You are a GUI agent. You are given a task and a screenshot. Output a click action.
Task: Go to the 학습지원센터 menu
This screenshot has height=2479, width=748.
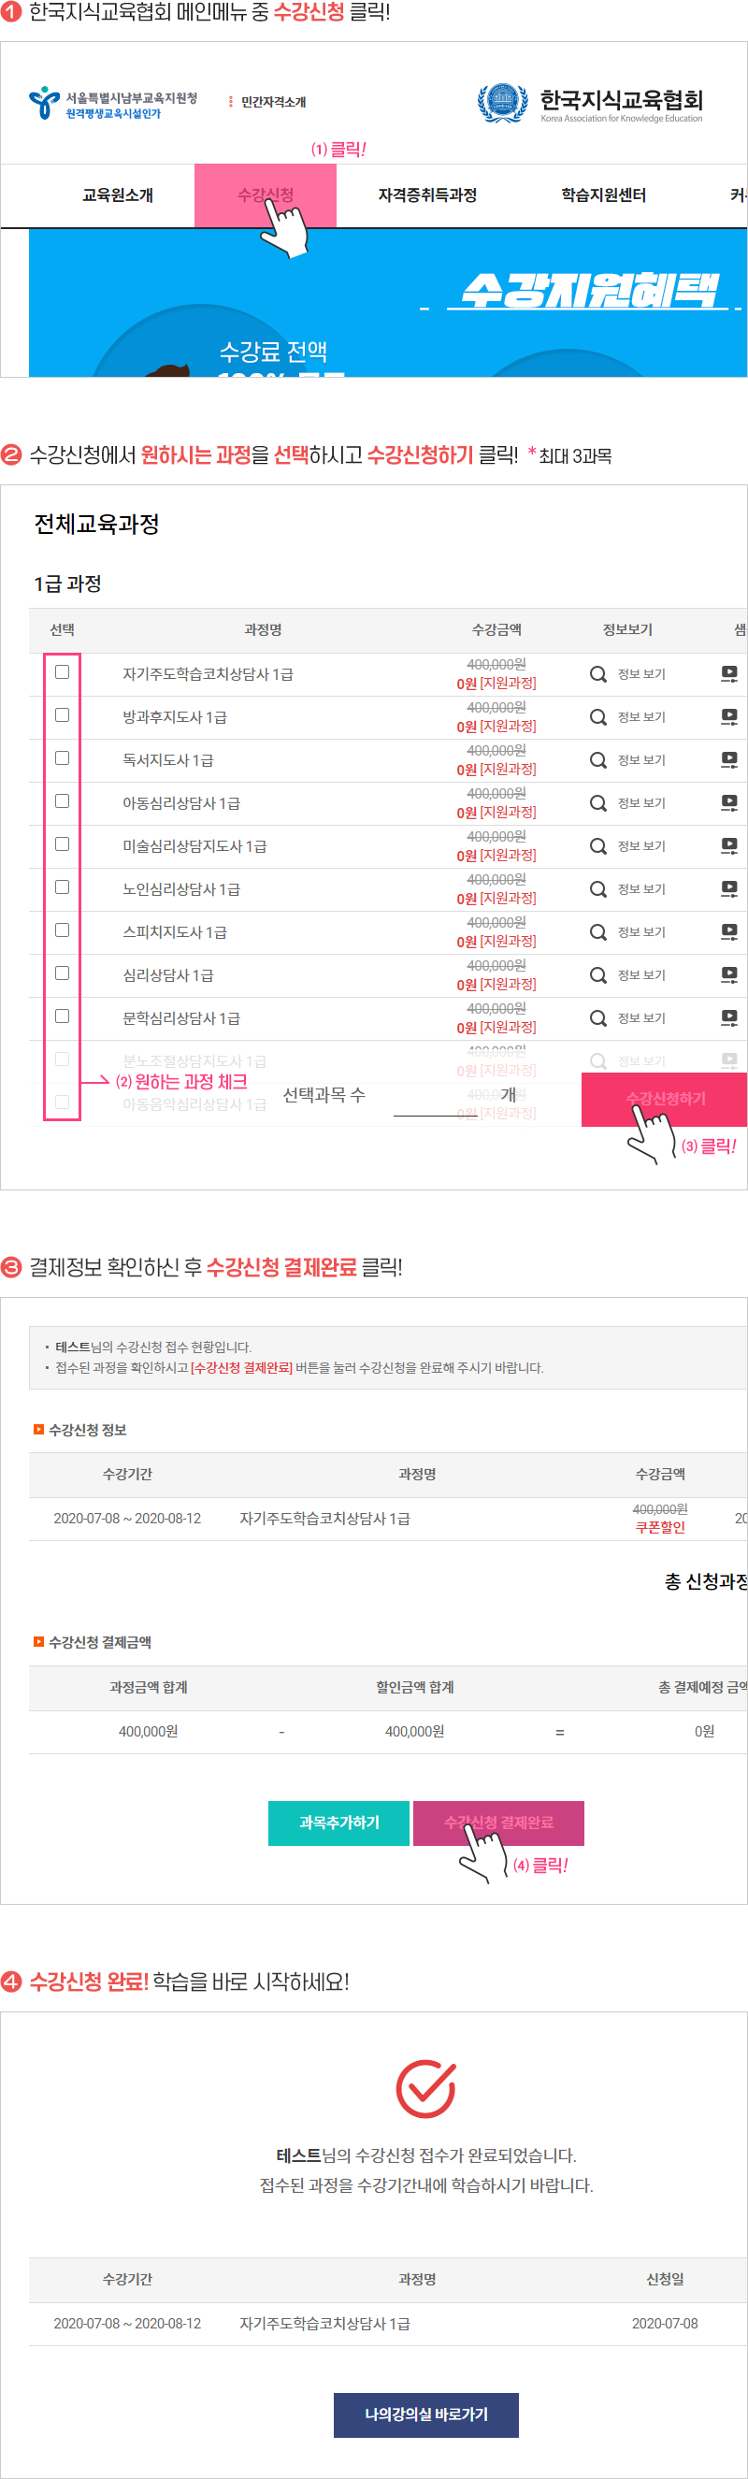603,195
